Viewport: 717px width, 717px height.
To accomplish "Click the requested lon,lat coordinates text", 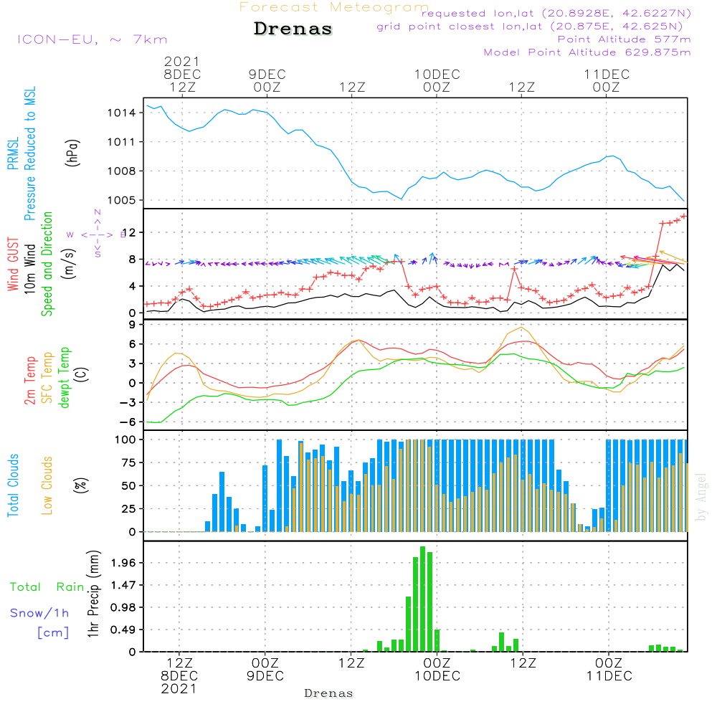I will click(556, 14).
